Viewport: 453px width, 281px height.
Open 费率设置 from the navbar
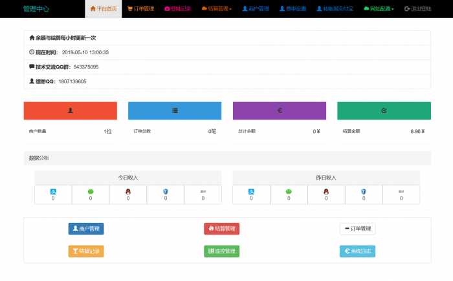click(293, 9)
